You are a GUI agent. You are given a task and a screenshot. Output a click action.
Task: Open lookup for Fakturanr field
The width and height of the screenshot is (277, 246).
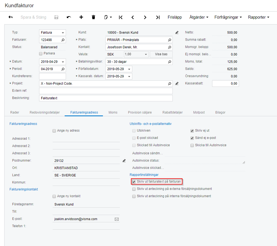point(63,40)
